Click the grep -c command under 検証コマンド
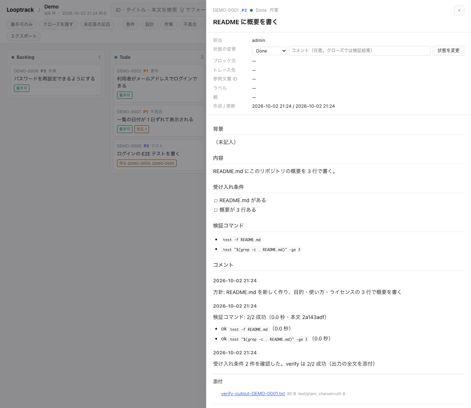Viewport: 471px width, 408px height. click(x=262, y=250)
